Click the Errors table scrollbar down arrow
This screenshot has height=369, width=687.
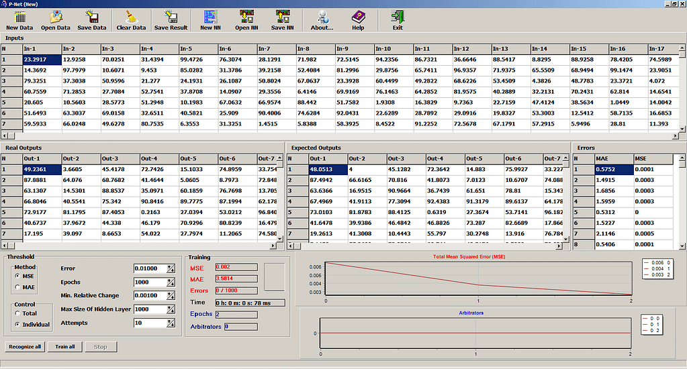coord(682,246)
